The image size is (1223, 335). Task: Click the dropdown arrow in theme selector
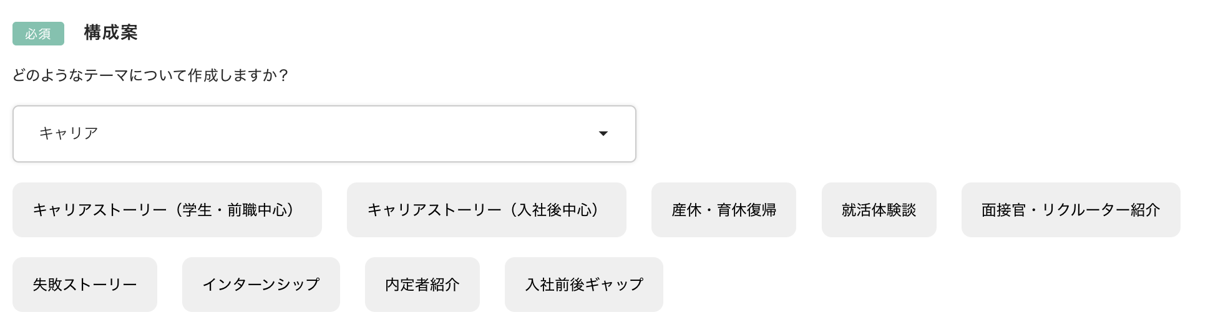(x=603, y=134)
